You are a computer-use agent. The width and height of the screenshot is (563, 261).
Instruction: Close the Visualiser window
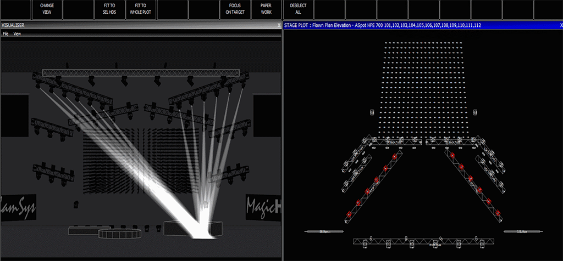(x=279, y=26)
